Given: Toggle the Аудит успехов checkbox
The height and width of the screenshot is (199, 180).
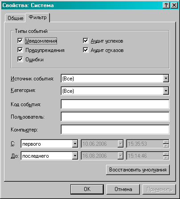Looking at the screenshot, I should (86, 40).
